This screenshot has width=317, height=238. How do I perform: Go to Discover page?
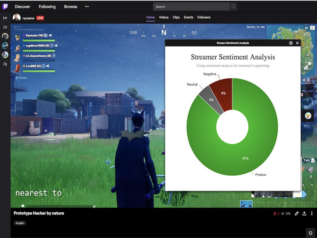click(22, 7)
